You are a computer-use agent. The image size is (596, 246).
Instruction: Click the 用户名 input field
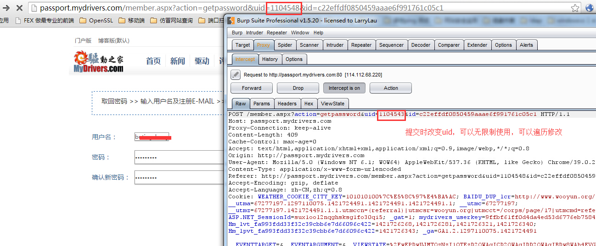152,137
